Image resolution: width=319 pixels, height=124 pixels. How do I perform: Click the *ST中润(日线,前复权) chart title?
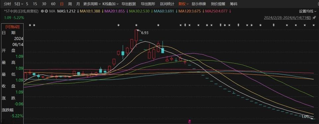click(21, 11)
